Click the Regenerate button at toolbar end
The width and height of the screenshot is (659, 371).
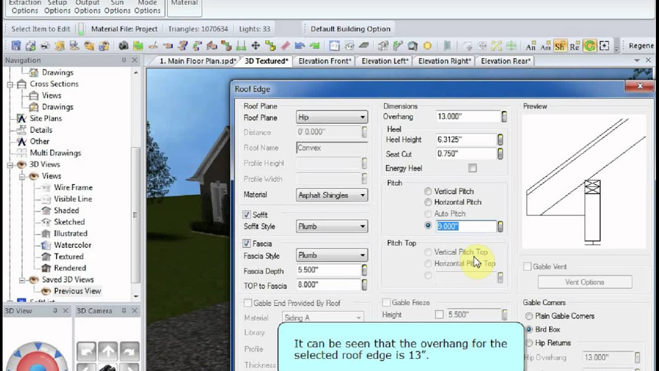point(641,46)
